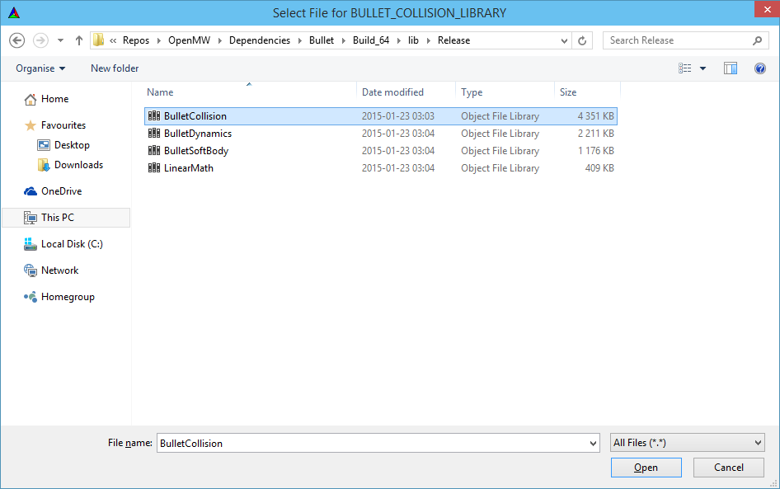Screen dimensions: 780x489
Task: Click the Open button
Action: (x=646, y=467)
